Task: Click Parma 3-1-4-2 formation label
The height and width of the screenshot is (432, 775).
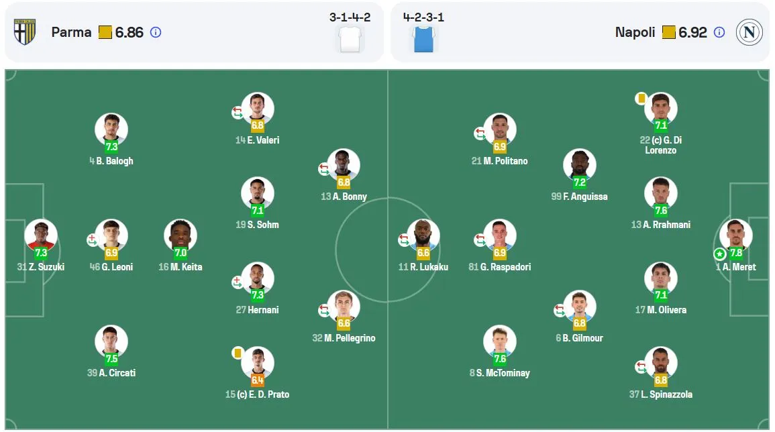Action: pyautogui.click(x=350, y=17)
